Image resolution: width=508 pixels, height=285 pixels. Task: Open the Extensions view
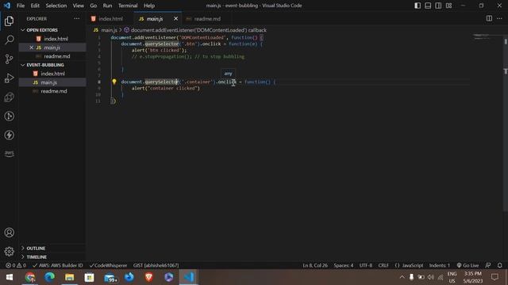click(9, 97)
